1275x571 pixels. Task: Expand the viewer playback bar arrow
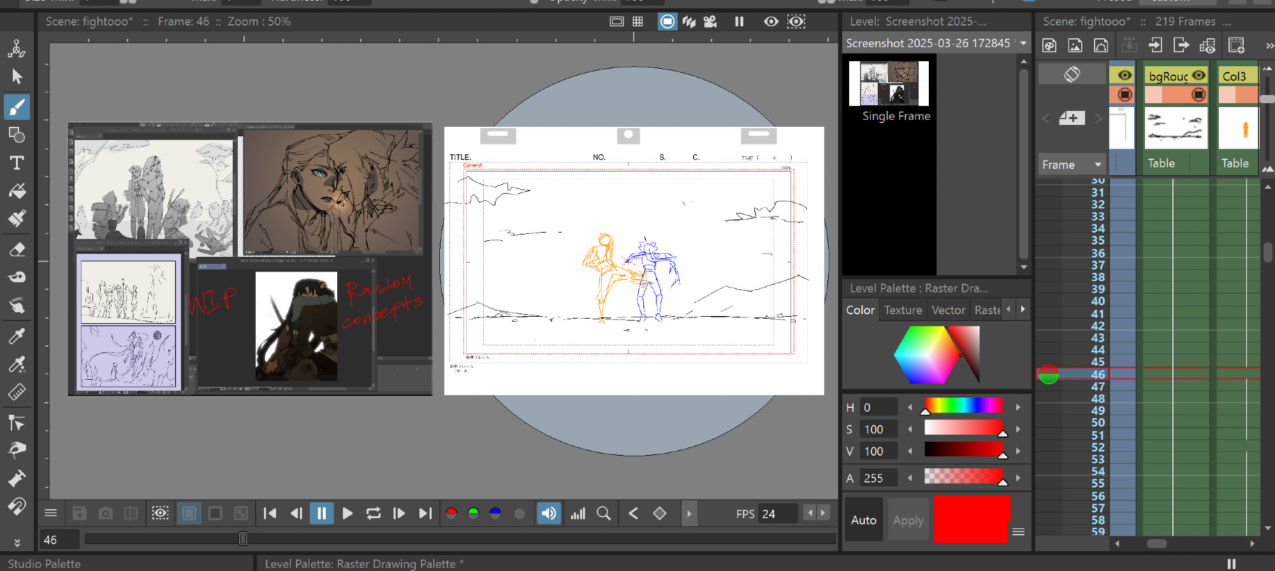[x=689, y=514]
